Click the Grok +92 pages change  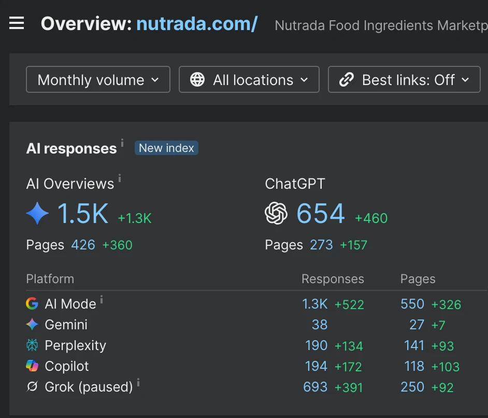coord(442,388)
